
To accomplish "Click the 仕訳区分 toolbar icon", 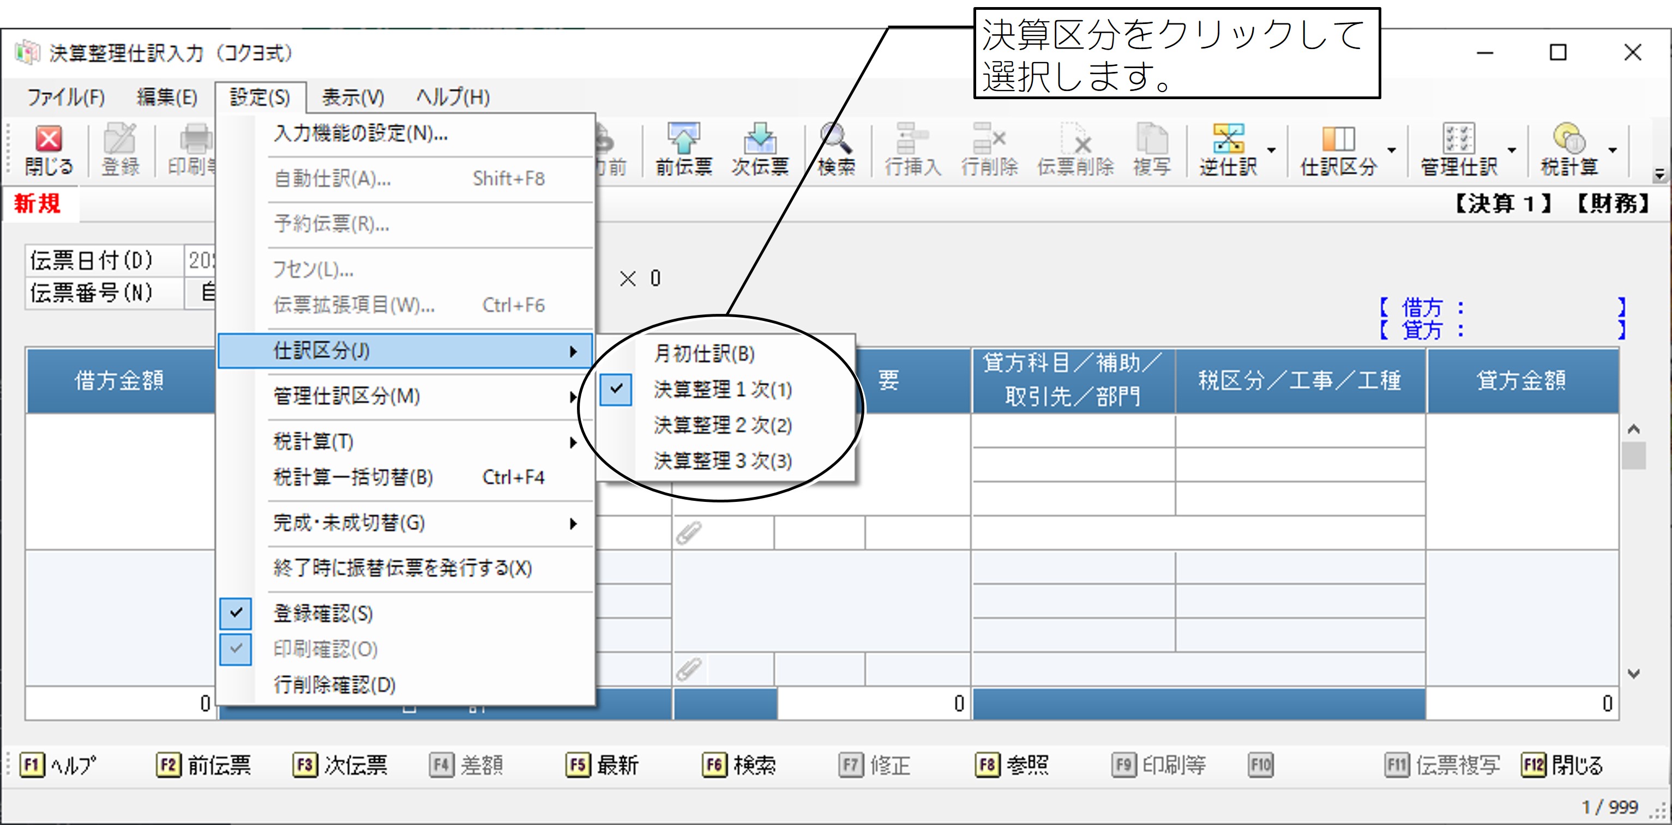I will coord(1338,150).
